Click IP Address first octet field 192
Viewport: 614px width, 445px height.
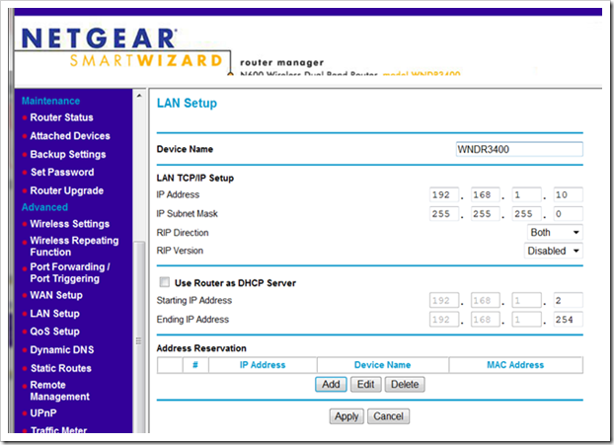point(444,195)
